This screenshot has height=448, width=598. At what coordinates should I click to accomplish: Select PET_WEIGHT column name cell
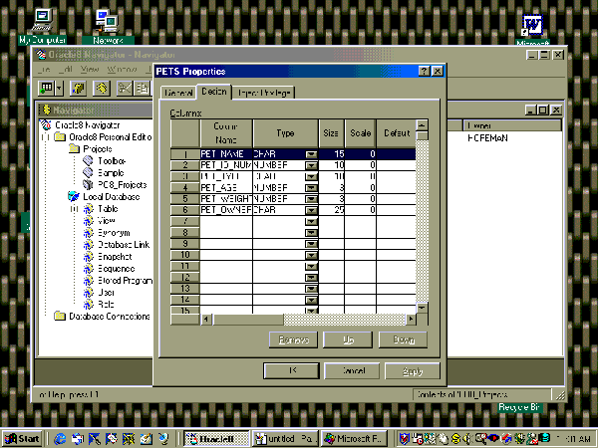226,199
